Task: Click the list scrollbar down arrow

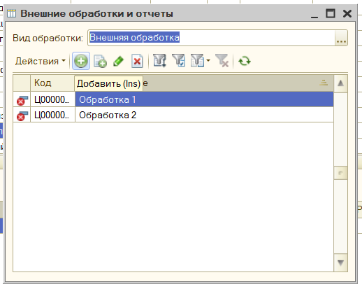Action: 340,262
